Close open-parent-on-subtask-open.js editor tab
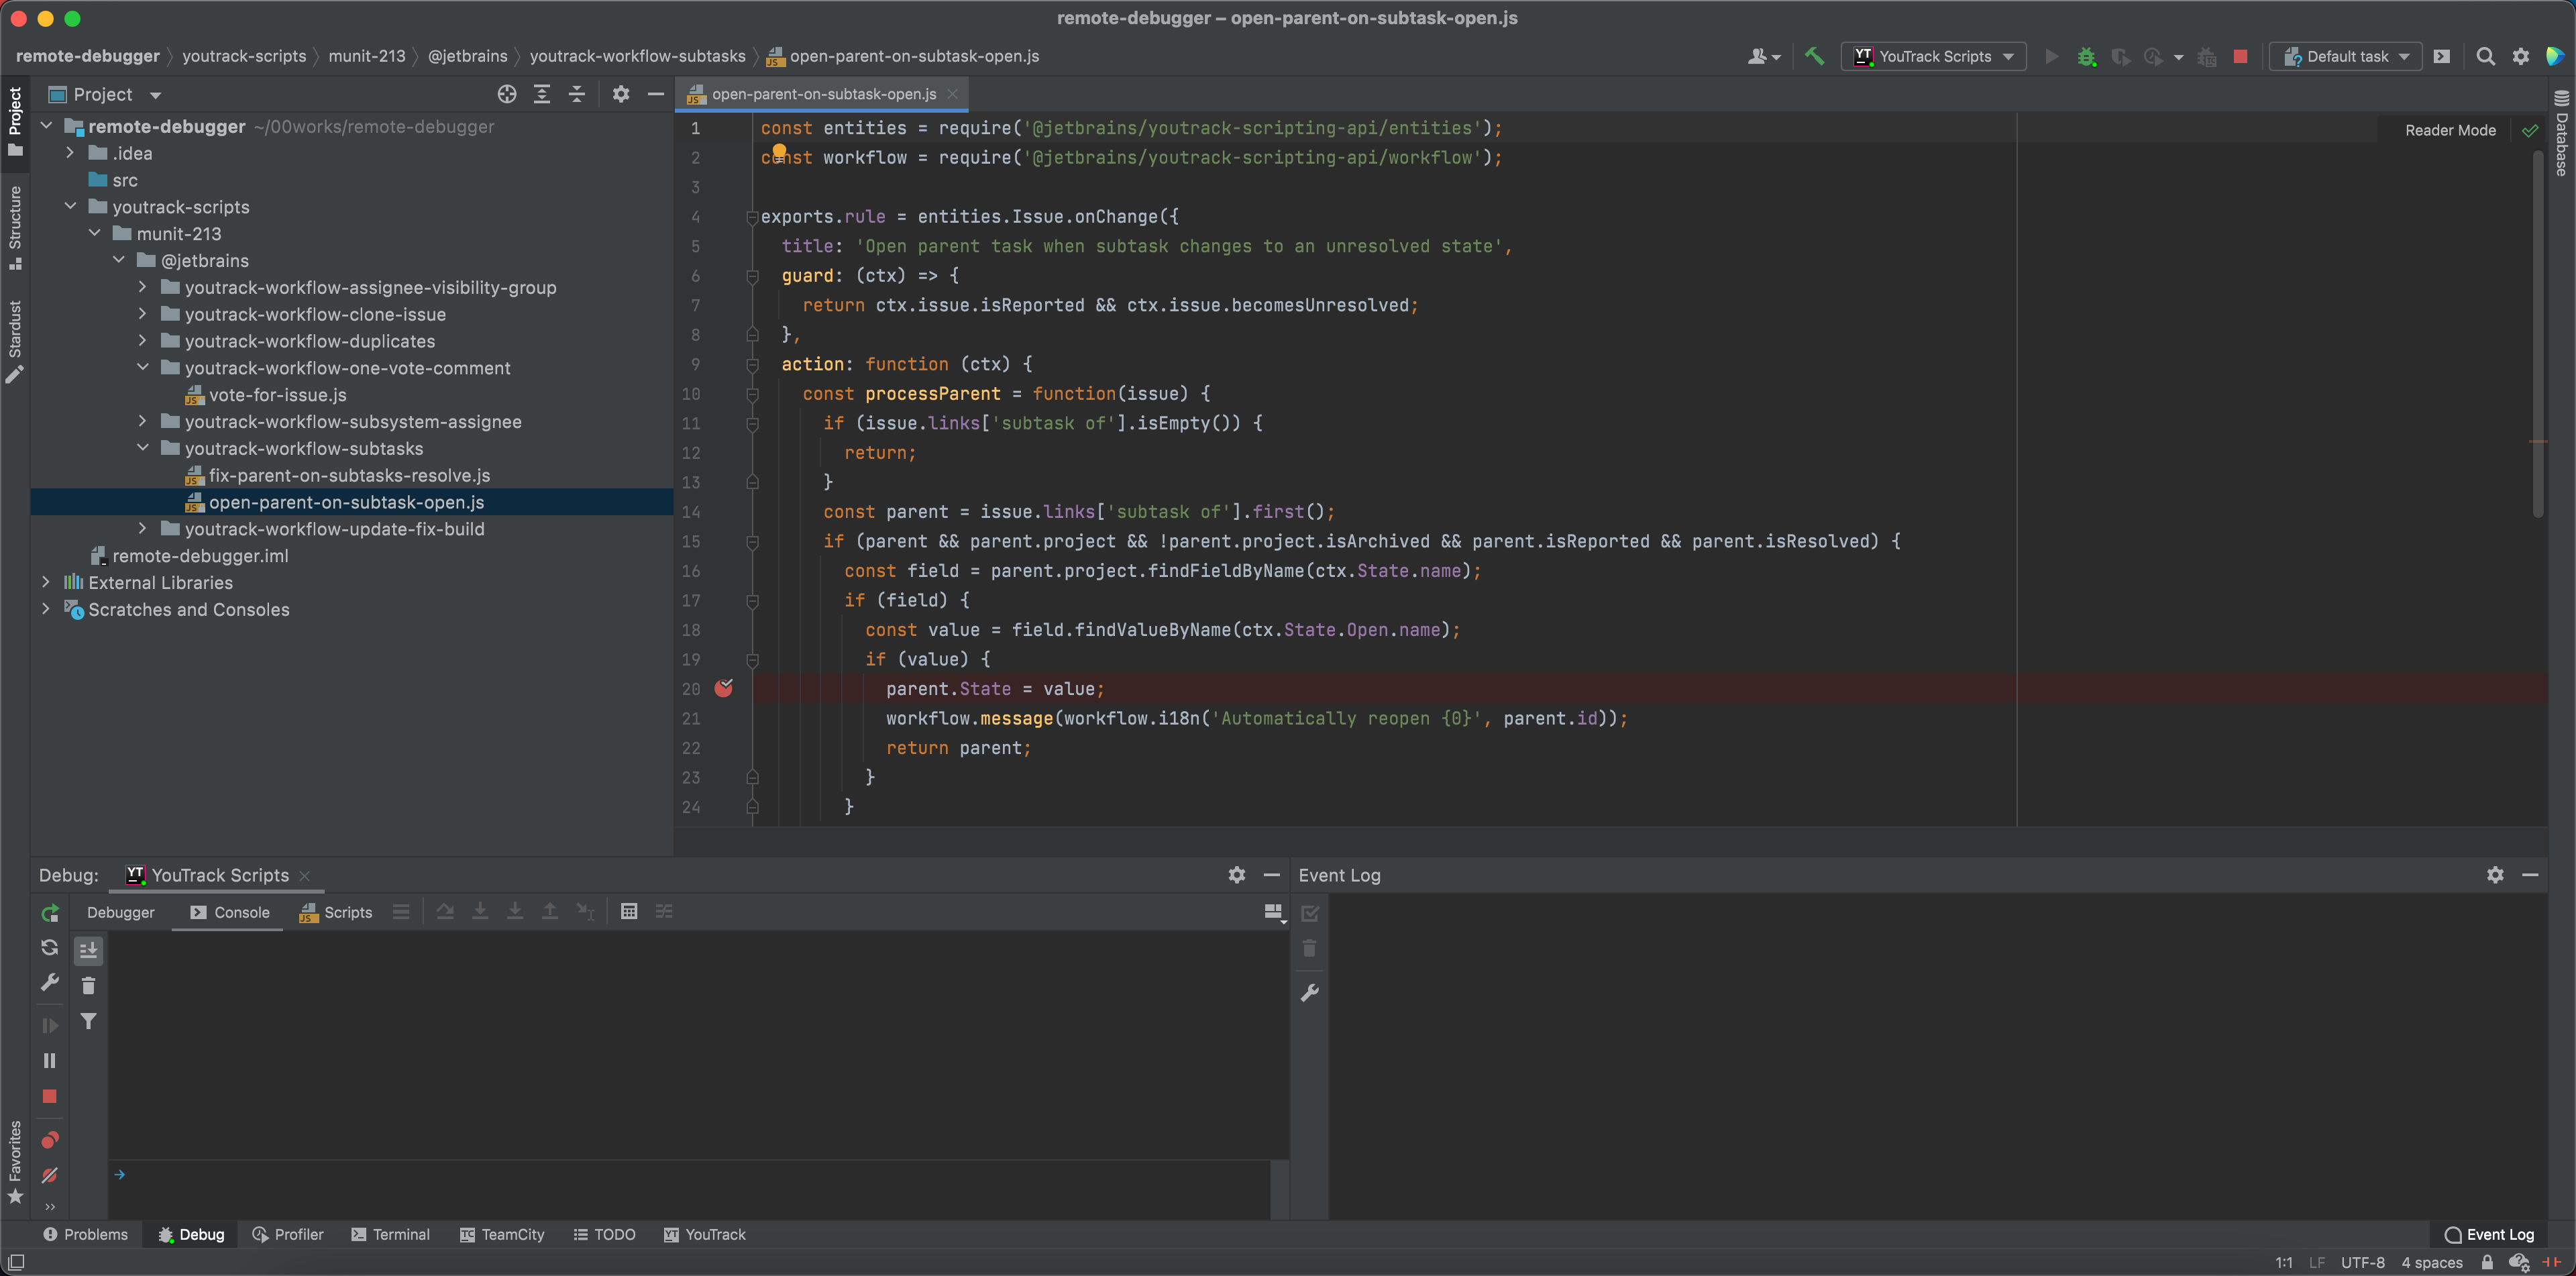 pyautogui.click(x=953, y=94)
